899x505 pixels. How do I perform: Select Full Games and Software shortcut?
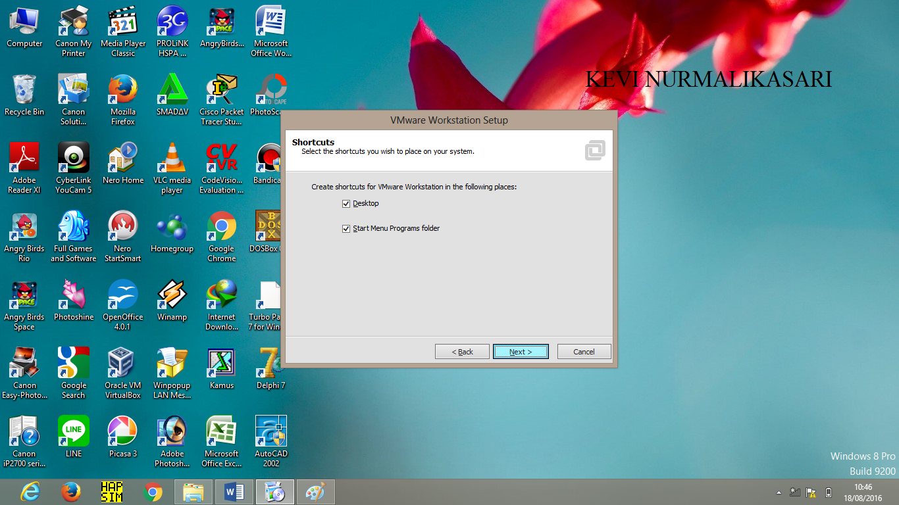[x=74, y=237]
